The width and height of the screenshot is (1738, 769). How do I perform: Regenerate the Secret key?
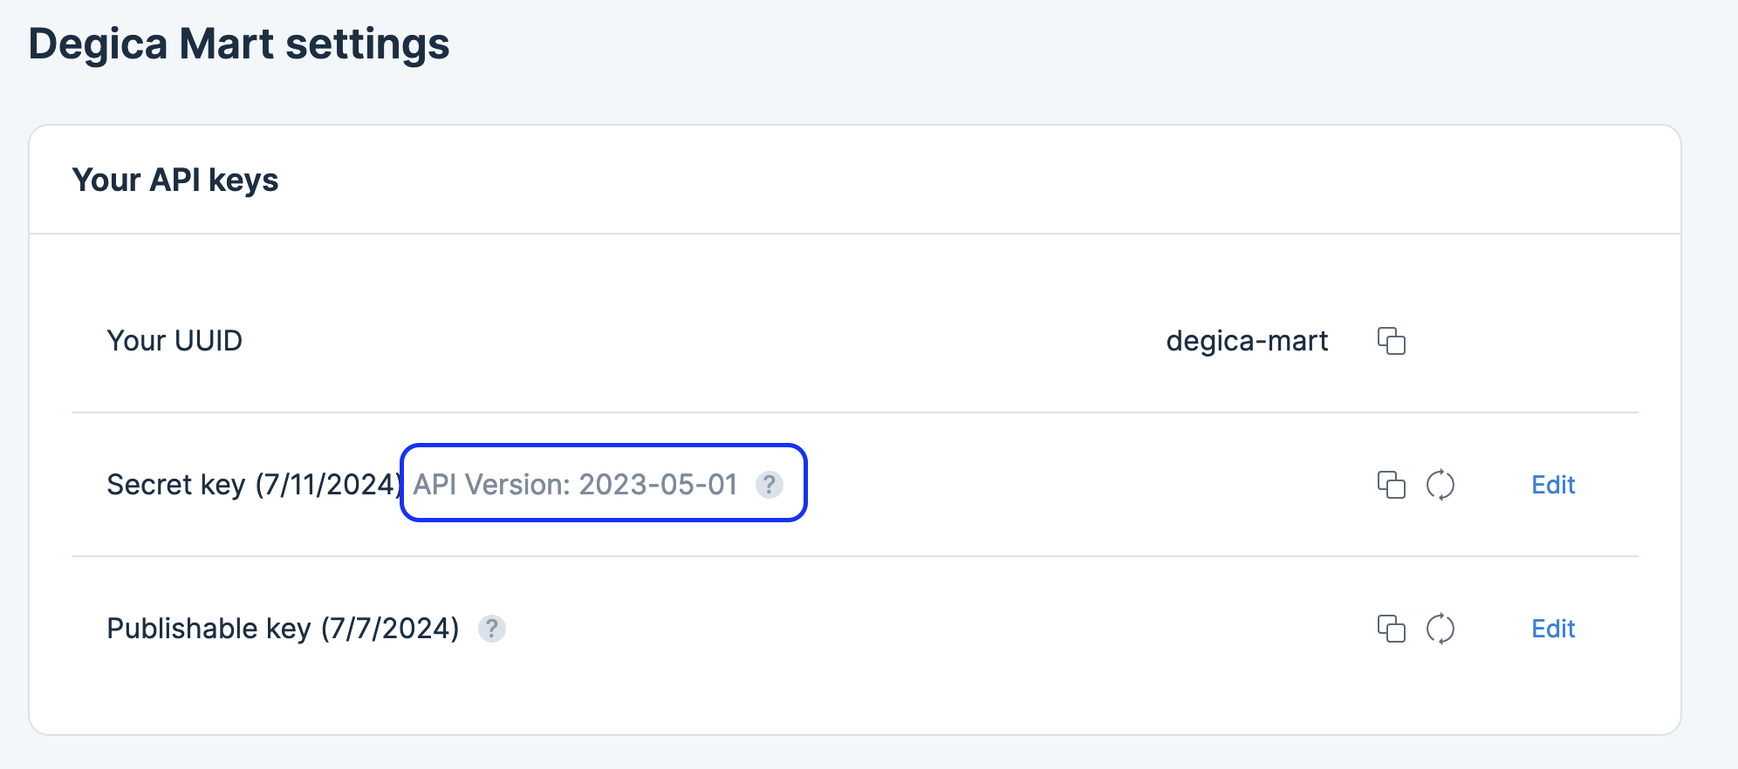coord(1440,485)
